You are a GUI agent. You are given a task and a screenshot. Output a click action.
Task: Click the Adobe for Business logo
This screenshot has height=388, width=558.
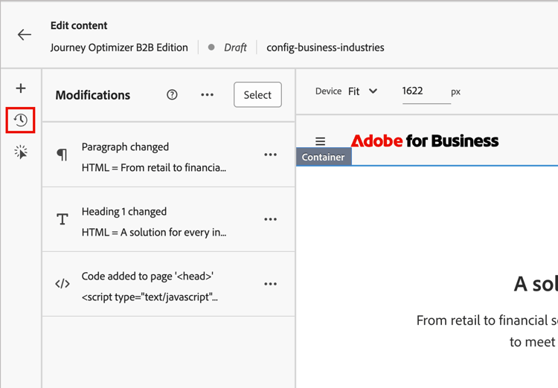tap(424, 141)
